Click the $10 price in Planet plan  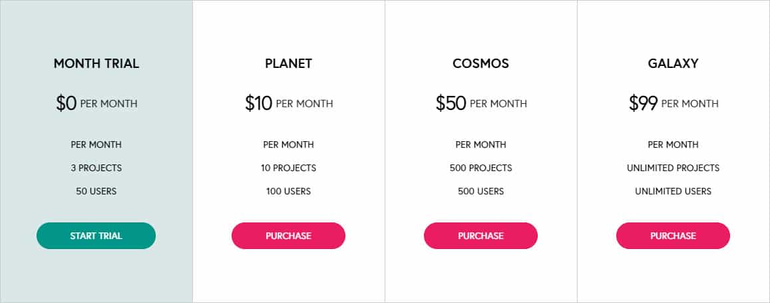point(259,103)
